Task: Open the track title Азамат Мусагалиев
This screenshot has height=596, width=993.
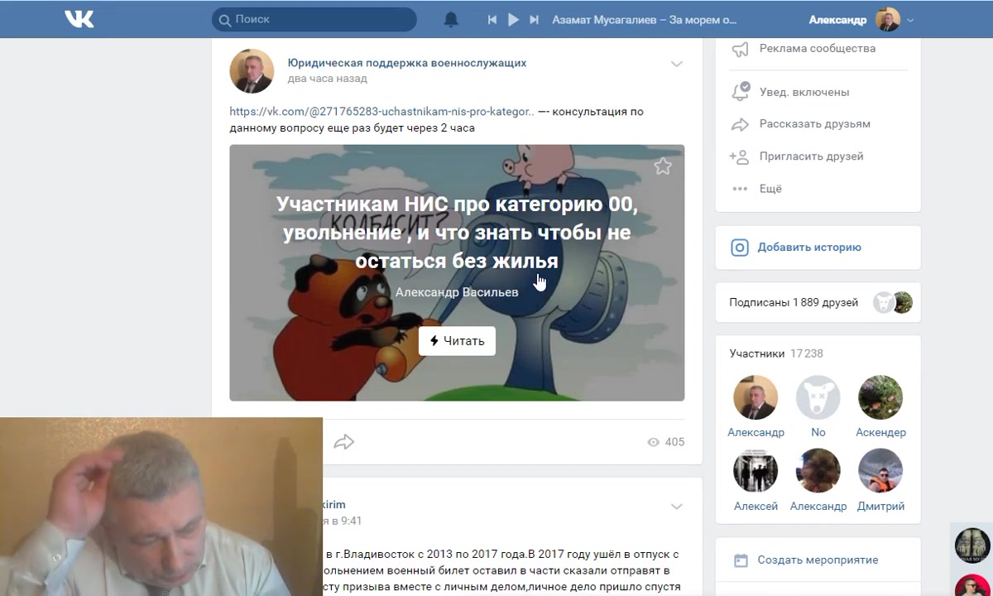Action: point(644,19)
